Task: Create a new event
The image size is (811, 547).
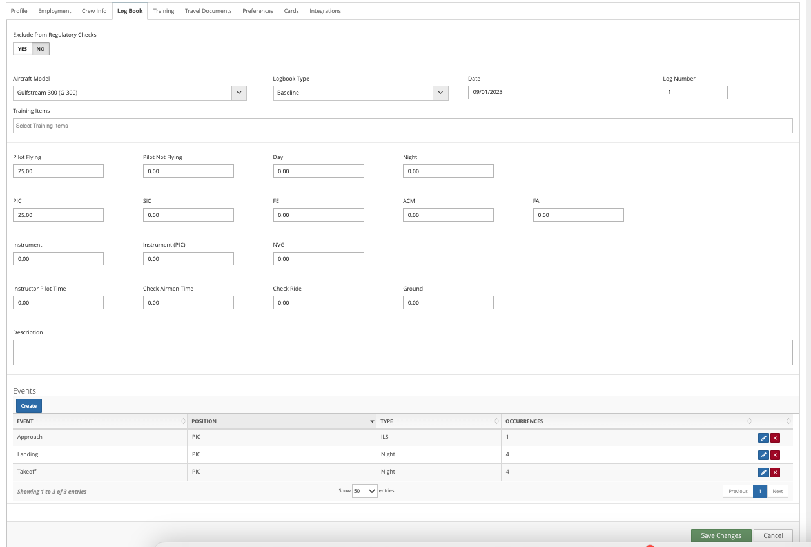Action: click(29, 406)
